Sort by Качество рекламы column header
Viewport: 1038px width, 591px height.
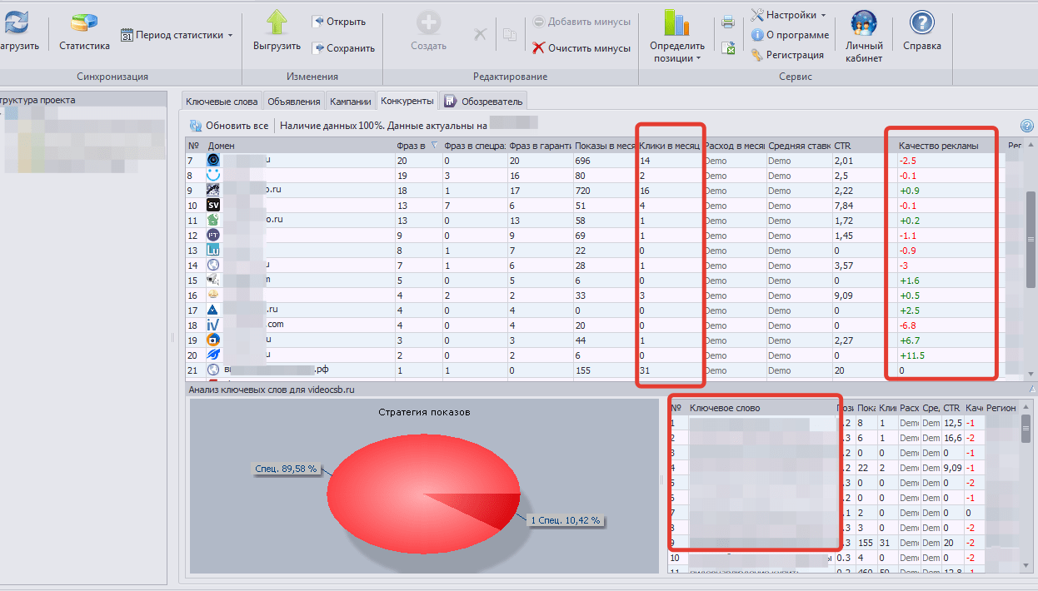pyautogui.click(x=938, y=146)
